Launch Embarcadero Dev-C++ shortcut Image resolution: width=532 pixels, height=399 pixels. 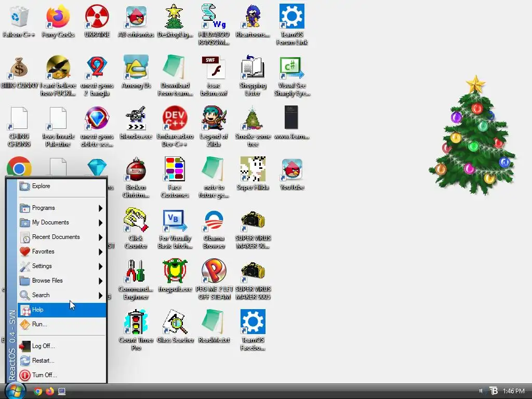pyautogui.click(x=175, y=118)
